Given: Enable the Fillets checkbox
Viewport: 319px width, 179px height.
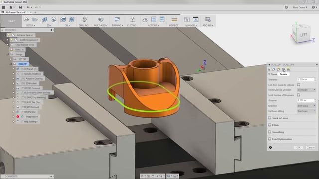Looking at the screenshot, I should click(x=270, y=125).
